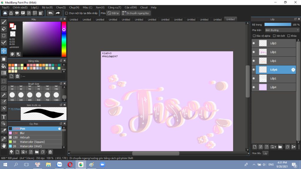
Task: Select the Hand tool
Action: pos(4,146)
